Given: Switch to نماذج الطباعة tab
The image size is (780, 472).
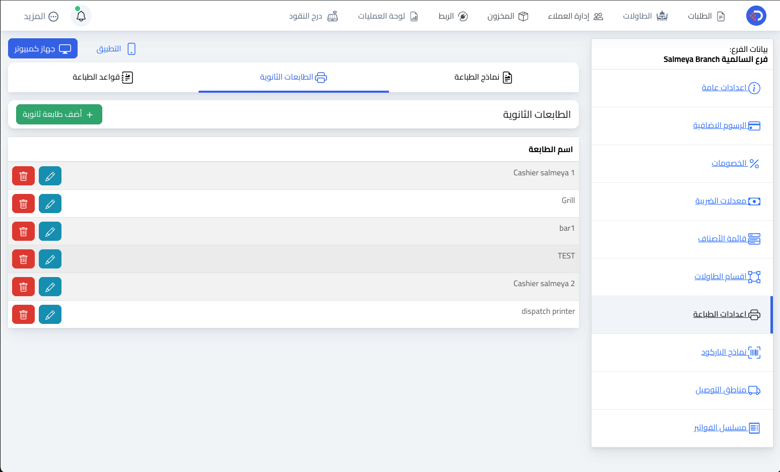Looking at the screenshot, I should click(483, 77).
